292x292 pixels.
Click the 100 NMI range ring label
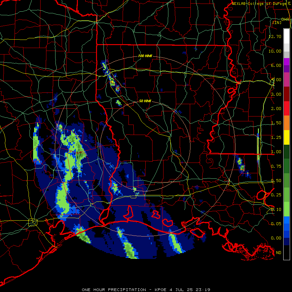click(145, 56)
